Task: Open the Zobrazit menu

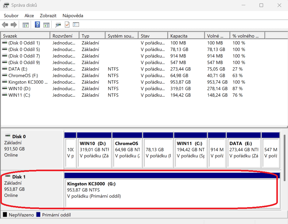Action: 48,16
